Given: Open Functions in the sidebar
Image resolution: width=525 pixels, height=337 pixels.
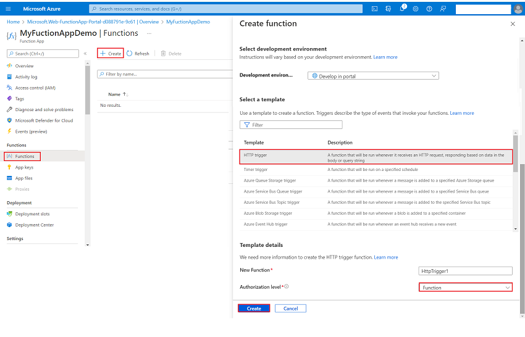Looking at the screenshot, I should (x=25, y=157).
